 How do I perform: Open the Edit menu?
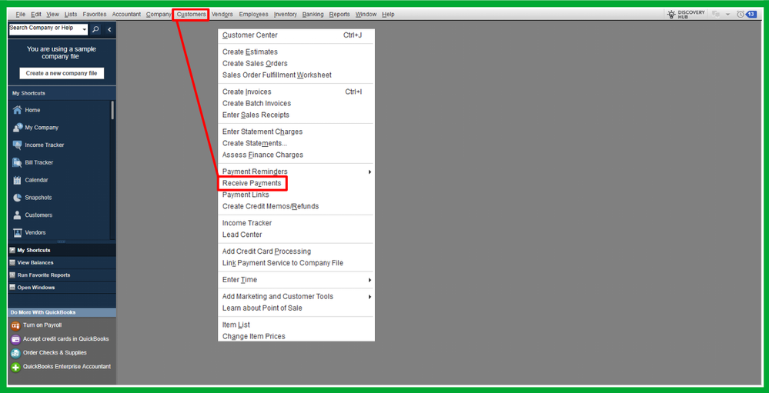pyautogui.click(x=36, y=14)
